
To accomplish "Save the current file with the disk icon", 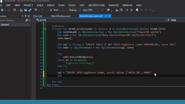I will [26, 10].
